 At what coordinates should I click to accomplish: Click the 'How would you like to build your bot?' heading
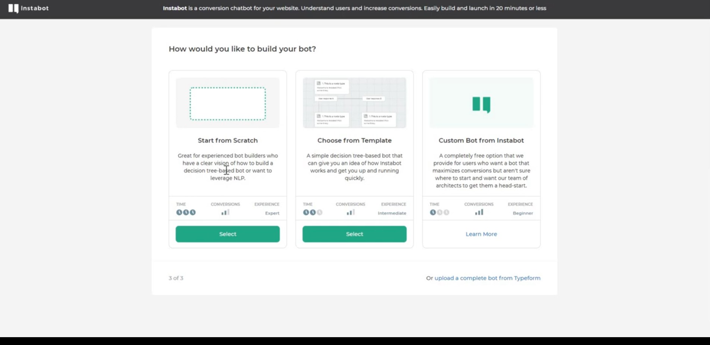[242, 49]
